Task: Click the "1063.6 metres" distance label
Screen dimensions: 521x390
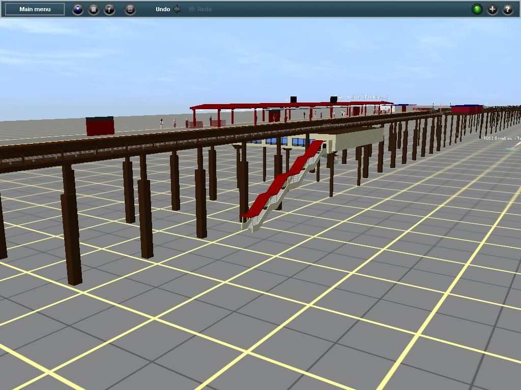Action: click(x=498, y=138)
